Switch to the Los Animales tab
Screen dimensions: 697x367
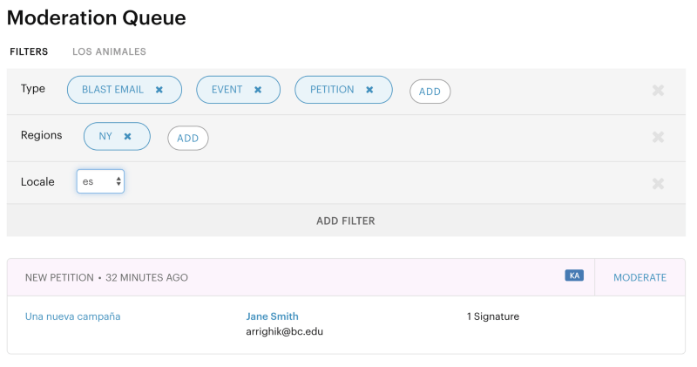109,51
